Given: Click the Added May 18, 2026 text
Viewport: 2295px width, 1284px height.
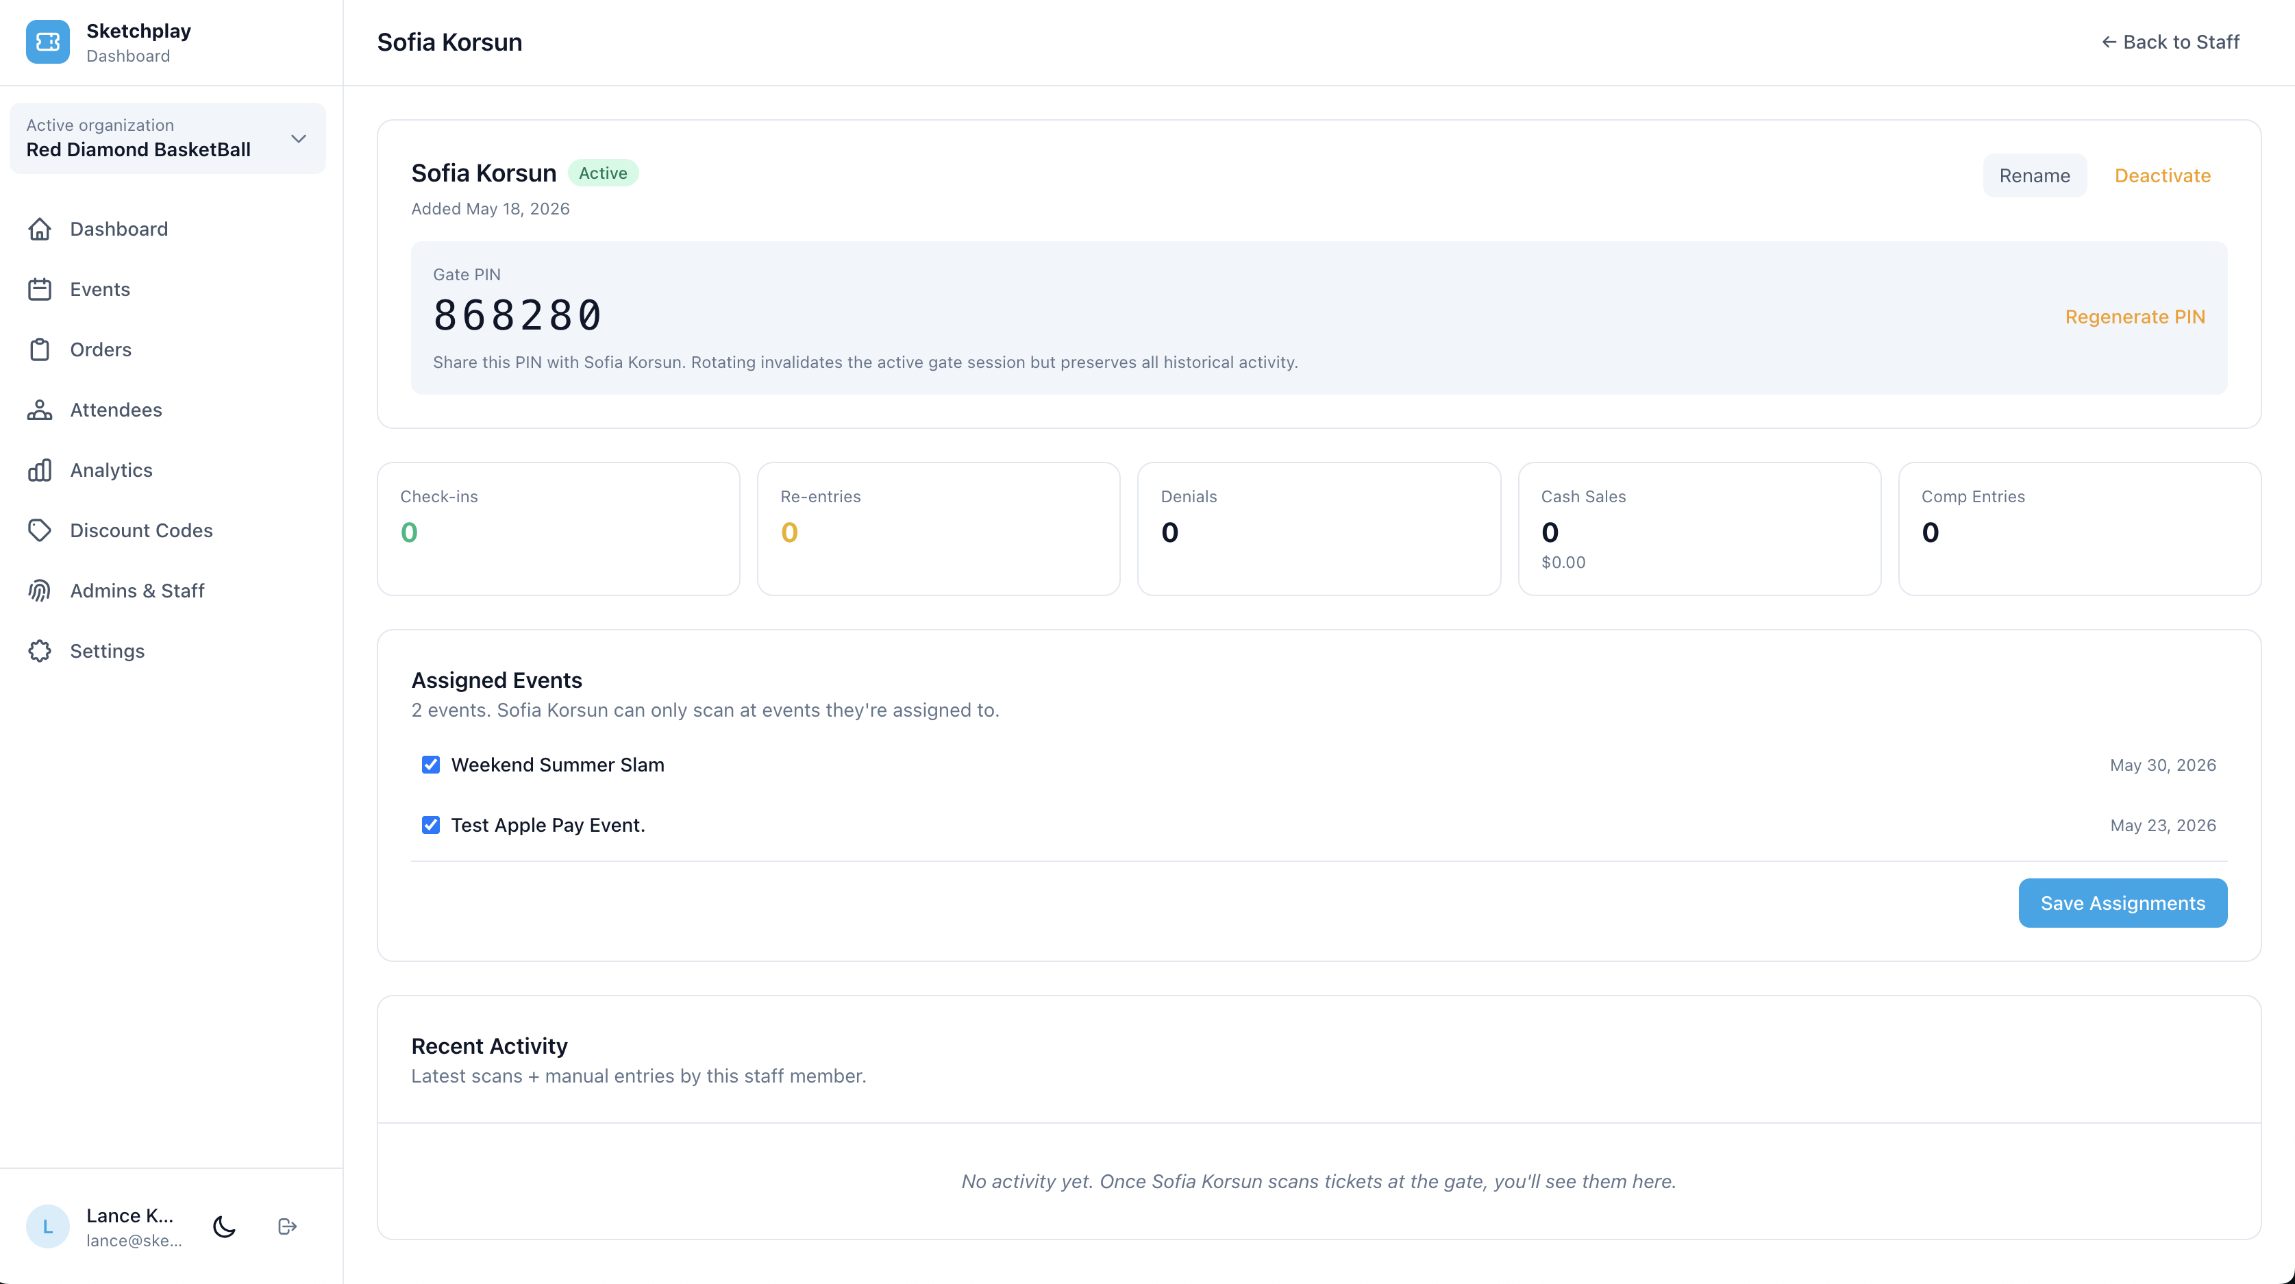Looking at the screenshot, I should (490, 208).
